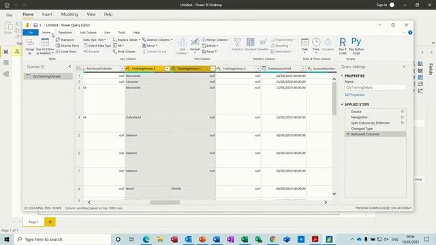436x245 pixels.
Task: Open the Time column transform icon
Action: point(316,42)
